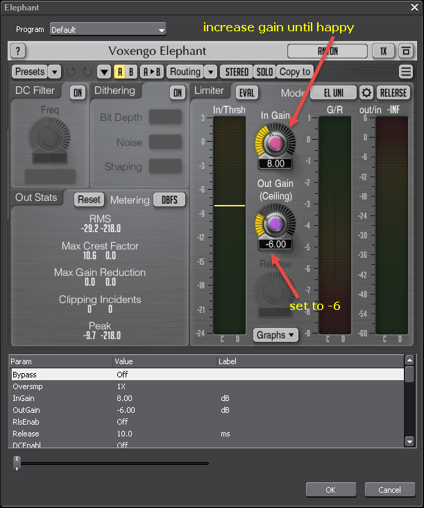
Task: Click the In Gain knob
Action: click(275, 142)
